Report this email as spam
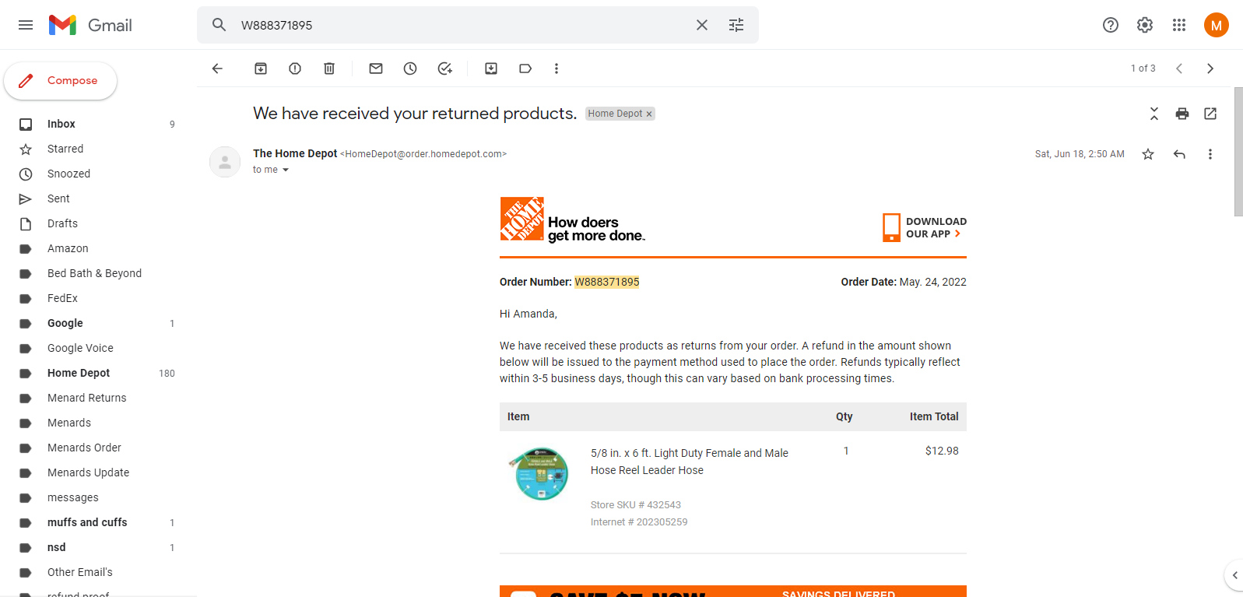The height and width of the screenshot is (597, 1243). [295, 68]
